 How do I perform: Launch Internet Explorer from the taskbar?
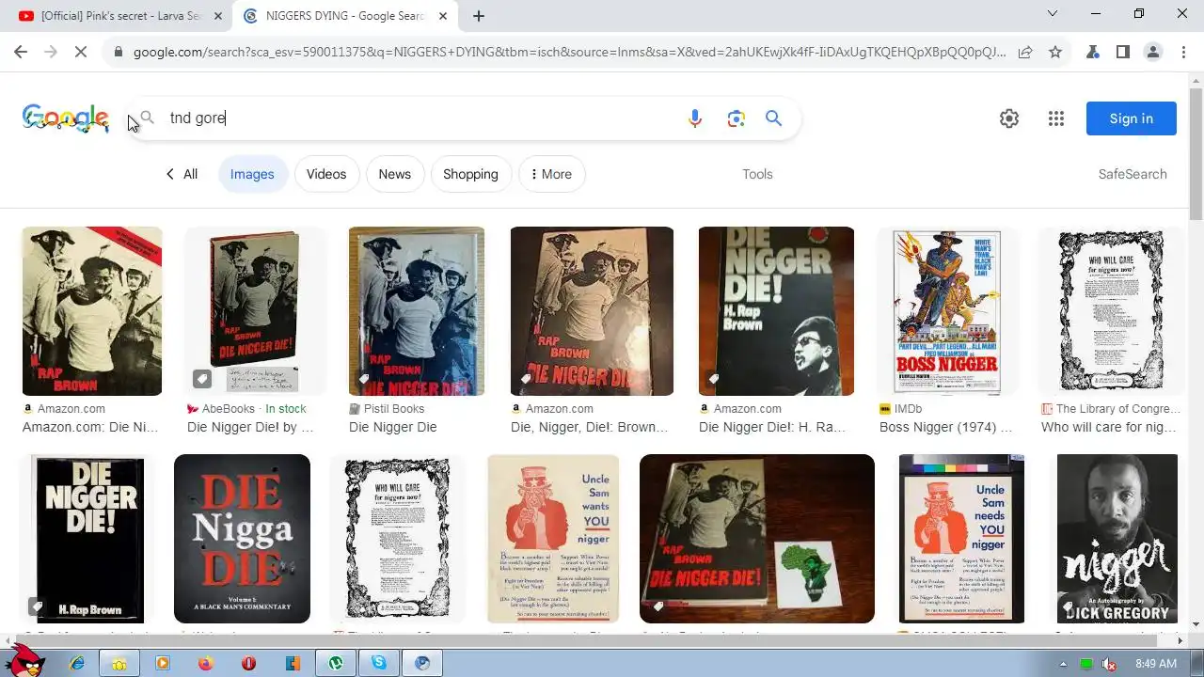point(77,663)
